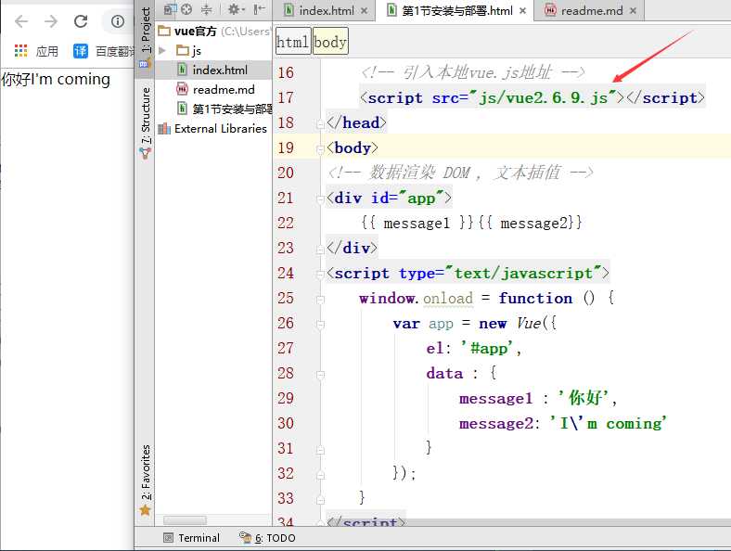Collapse the head closing tag fold at line 18
This screenshot has height=551, width=731.
click(320, 124)
